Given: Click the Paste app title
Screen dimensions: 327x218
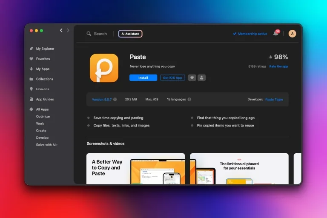Looking at the screenshot, I should [x=138, y=57].
